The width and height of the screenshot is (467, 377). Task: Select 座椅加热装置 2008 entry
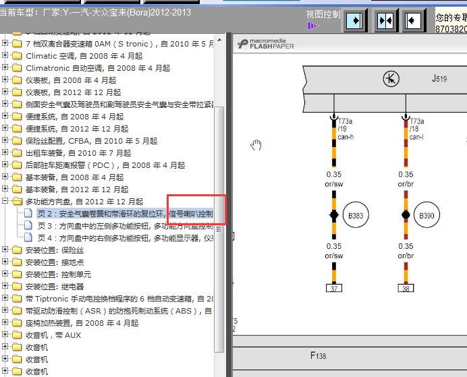point(82,323)
